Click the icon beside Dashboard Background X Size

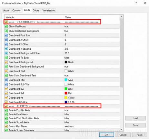pyautogui.click(x=6, y=53)
